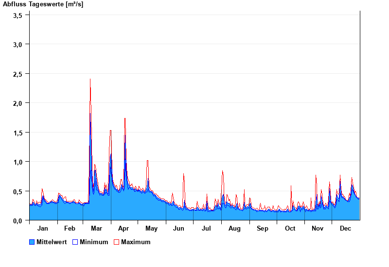
Task: Click the chart title Abfluss Tageswerte
Action: point(43,4)
